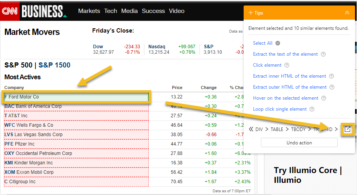Open the Markets menu item

[89, 11]
